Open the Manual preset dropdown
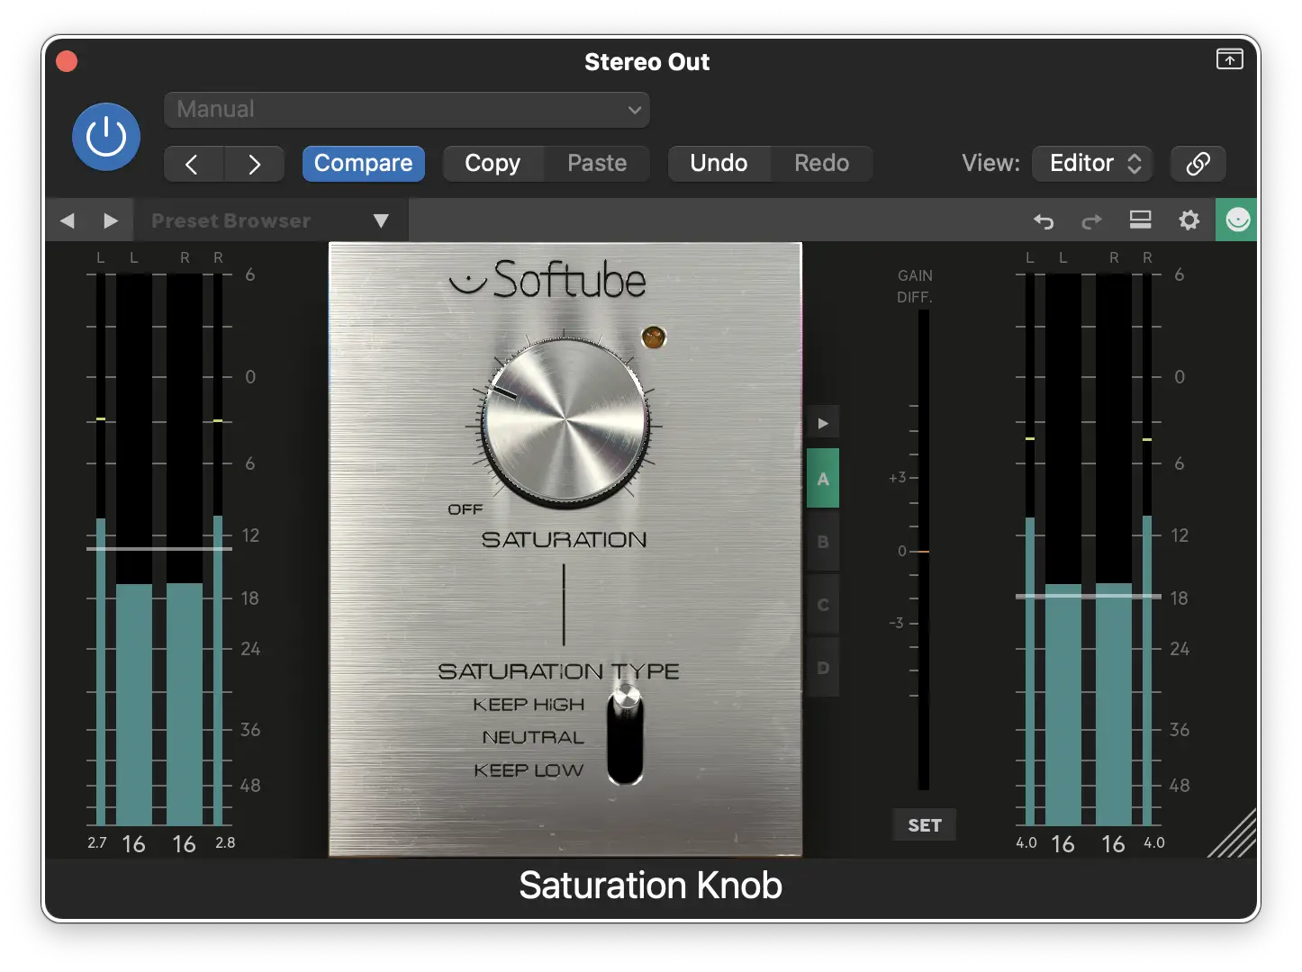 tap(406, 110)
